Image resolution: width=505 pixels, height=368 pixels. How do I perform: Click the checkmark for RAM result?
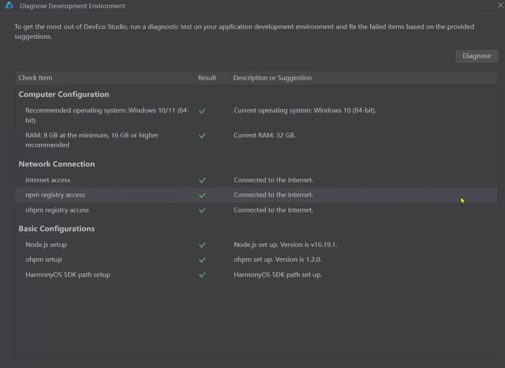202,135
